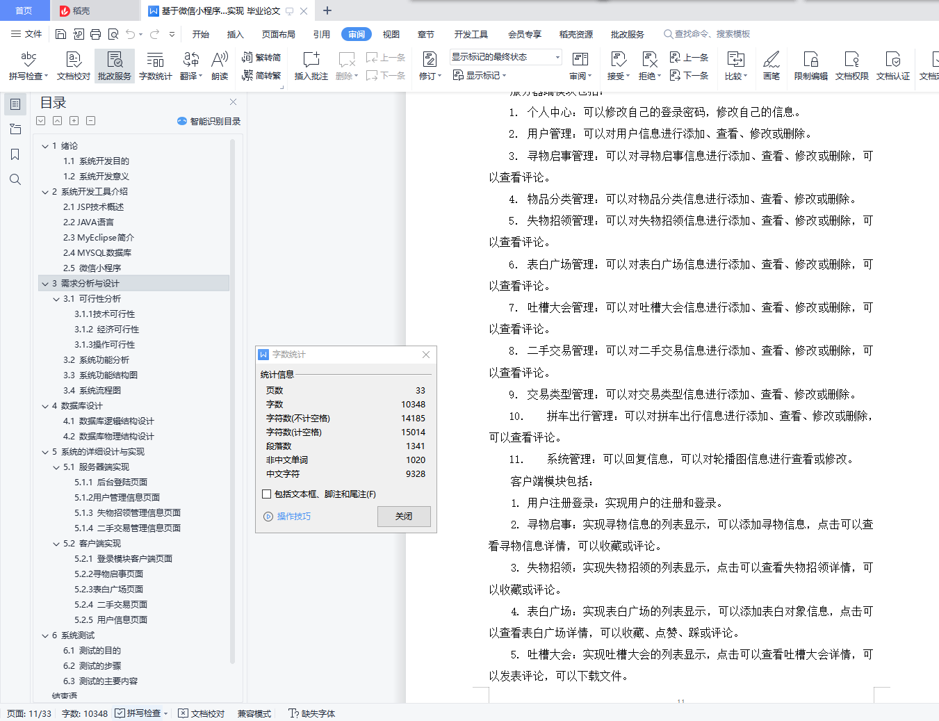Click the undo arrow icon
Viewport: 939px width, 721px height.
pyautogui.click(x=131, y=34)
